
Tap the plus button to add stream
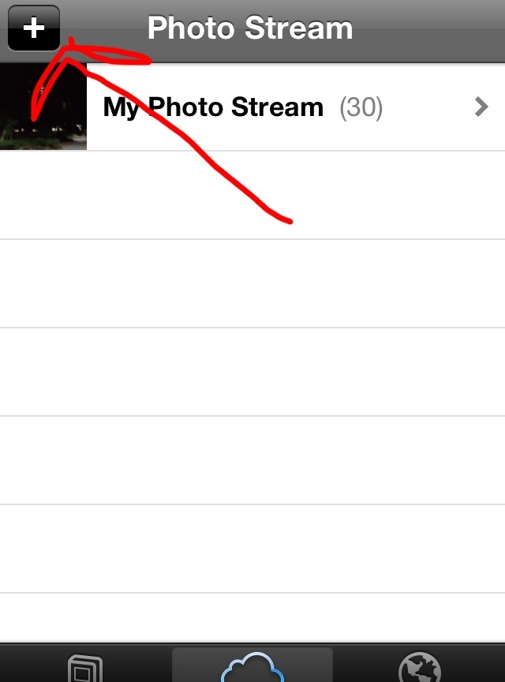[x=34, y=28]
